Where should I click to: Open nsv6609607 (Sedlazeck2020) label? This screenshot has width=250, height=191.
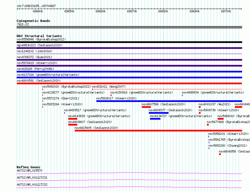point(90,122)
